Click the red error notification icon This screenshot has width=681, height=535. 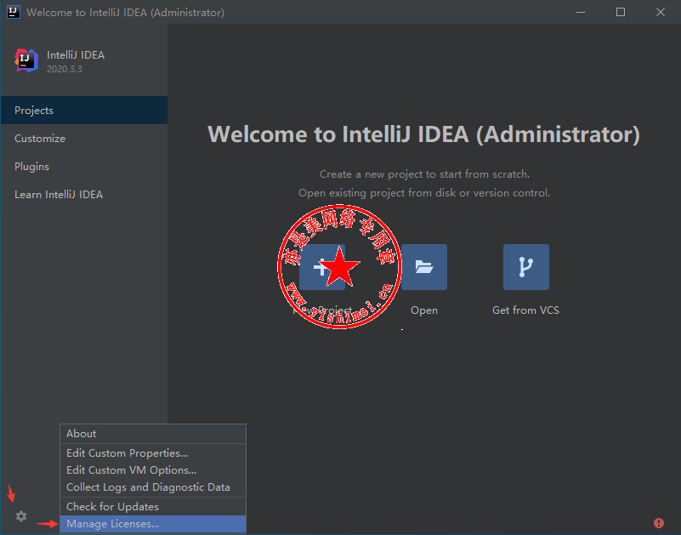(x=658, y=522)
